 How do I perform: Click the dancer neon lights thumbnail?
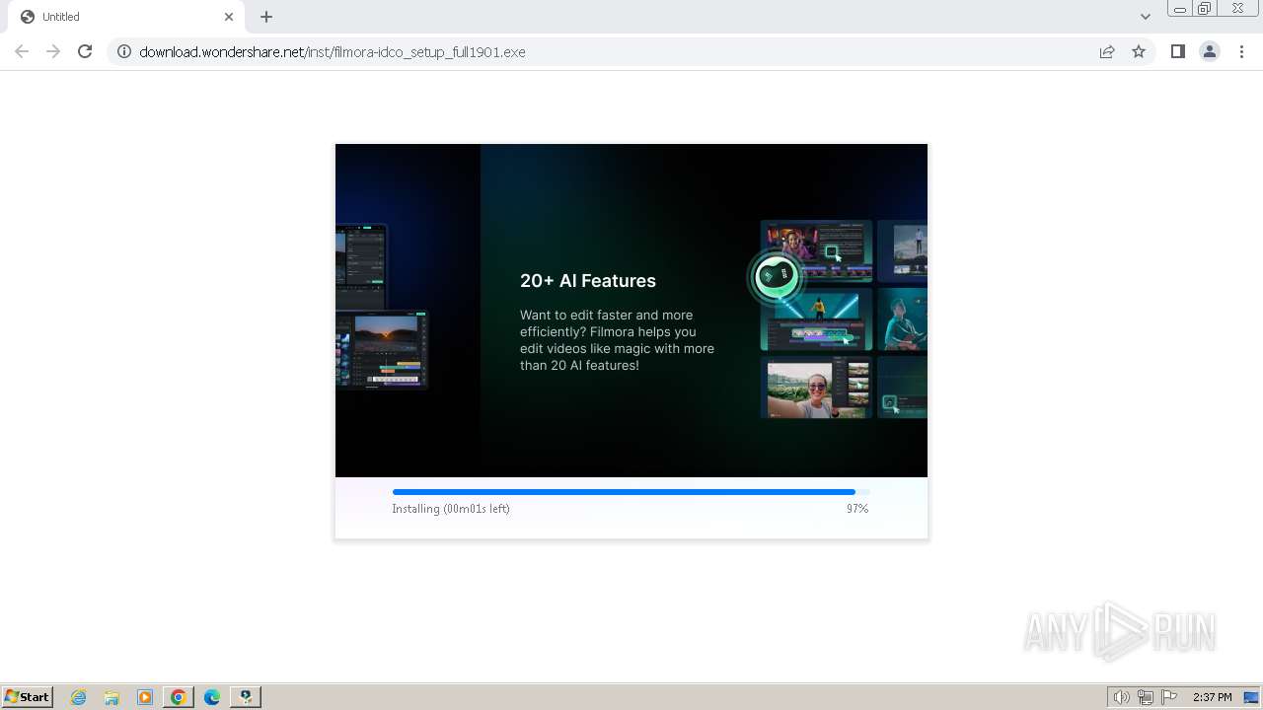tap(817, 319)
